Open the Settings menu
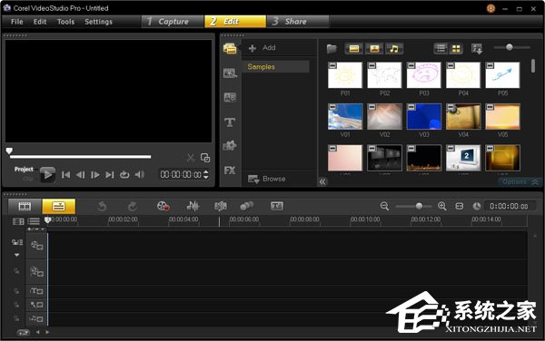545x341 pixels. click(98, 22)
